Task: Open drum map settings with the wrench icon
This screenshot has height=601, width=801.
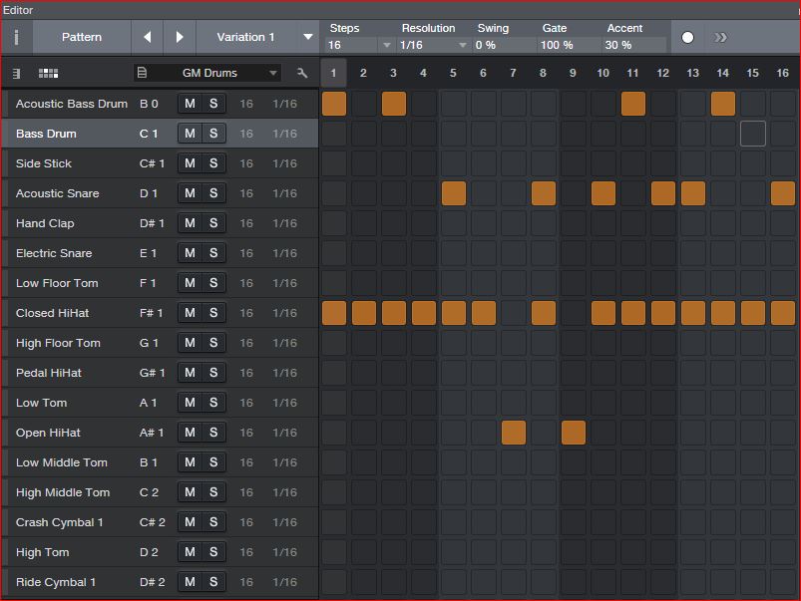Action: tap(302, 73)
